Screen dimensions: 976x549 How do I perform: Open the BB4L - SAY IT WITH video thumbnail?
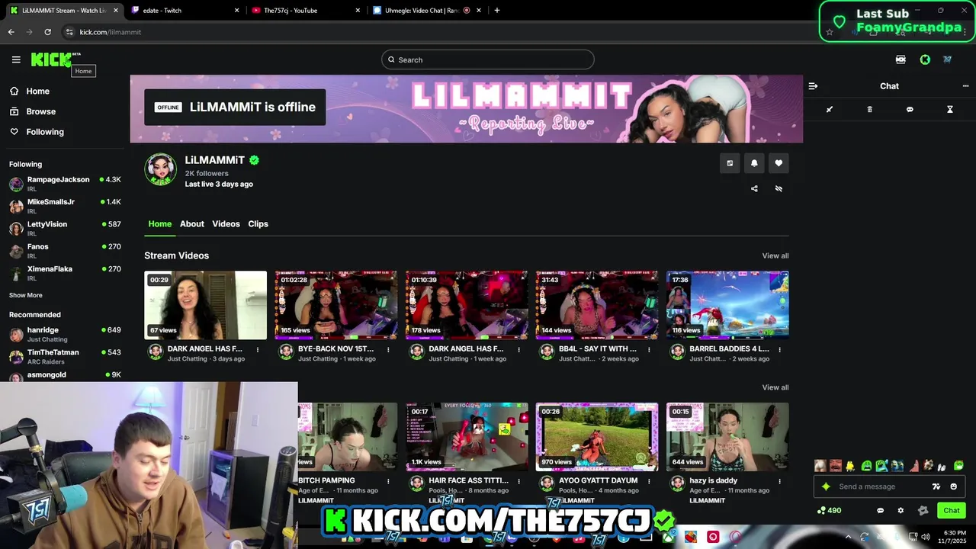tap(597, 305)
